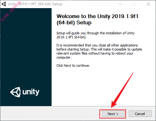
Task: Click the "Setup will guide you through" paragraph
Action: click(x=95, y=35)
